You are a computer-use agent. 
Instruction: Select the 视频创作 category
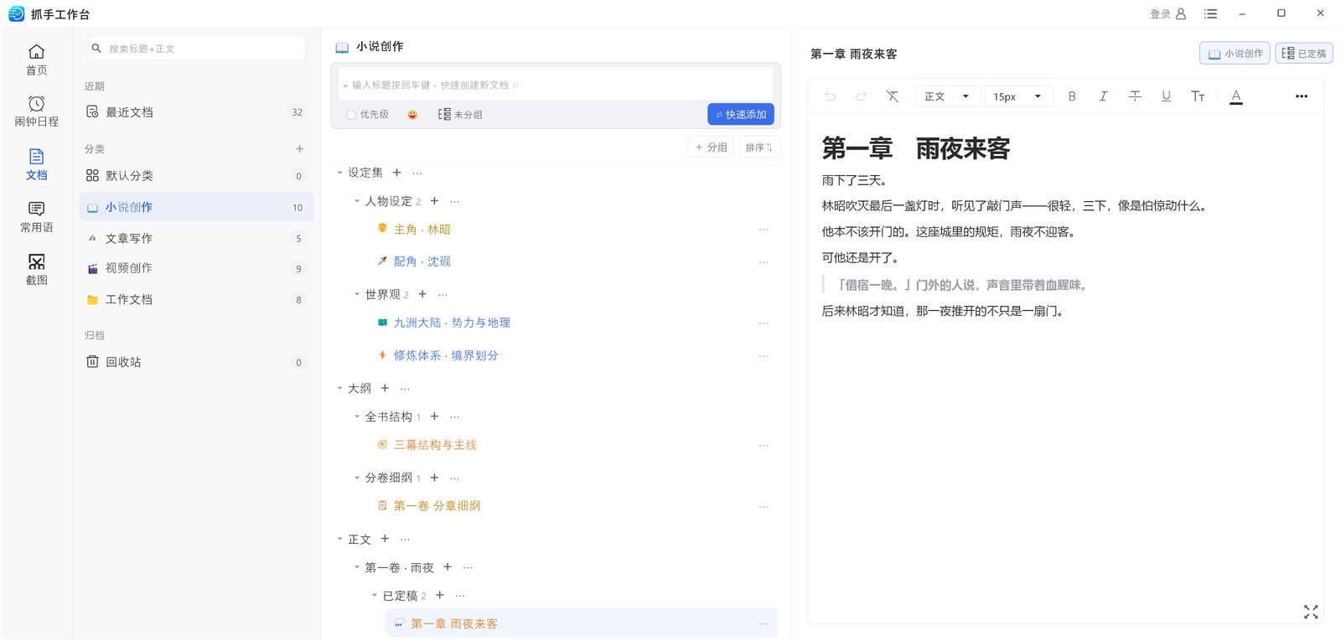[196, 268]
